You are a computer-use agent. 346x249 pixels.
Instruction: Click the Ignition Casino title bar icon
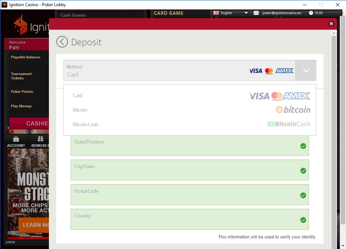click(x=4, y=5)
